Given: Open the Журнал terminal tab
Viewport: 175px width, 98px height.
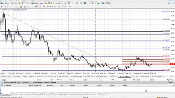Looking at the screenshot, I should click(x=101, y=94).
